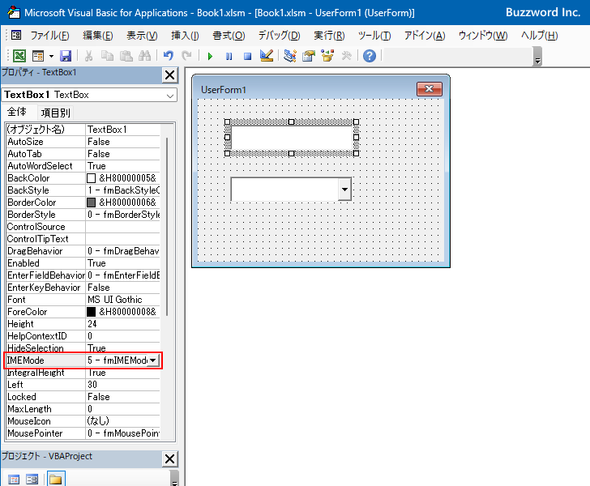590x486 pixels.
Task: Open the IMEMode value dropdown arrow
Action: tap(152, 360)
